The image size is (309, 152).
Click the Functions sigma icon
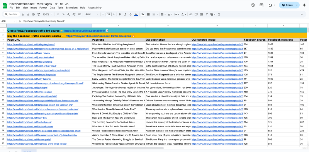[219, 14]
